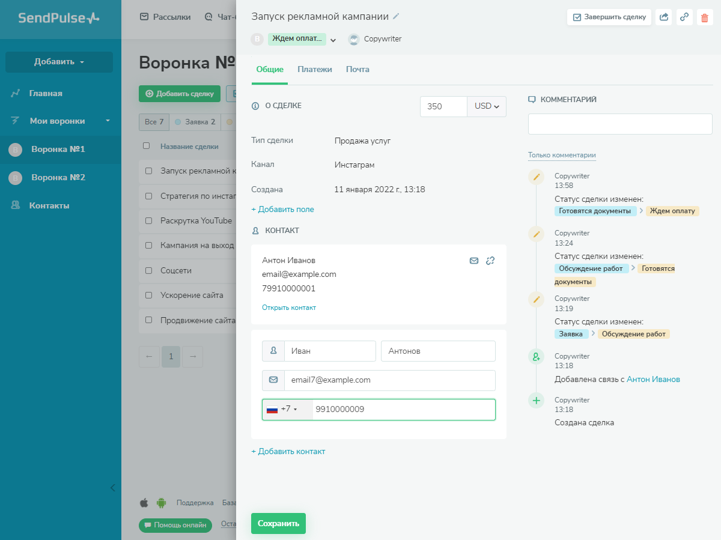Delete the deal with trash icon
Screen dimensions: 721x540
704,17
